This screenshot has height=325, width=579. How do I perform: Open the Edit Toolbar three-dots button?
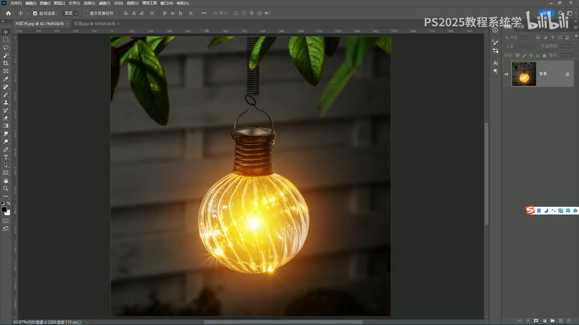6,196
